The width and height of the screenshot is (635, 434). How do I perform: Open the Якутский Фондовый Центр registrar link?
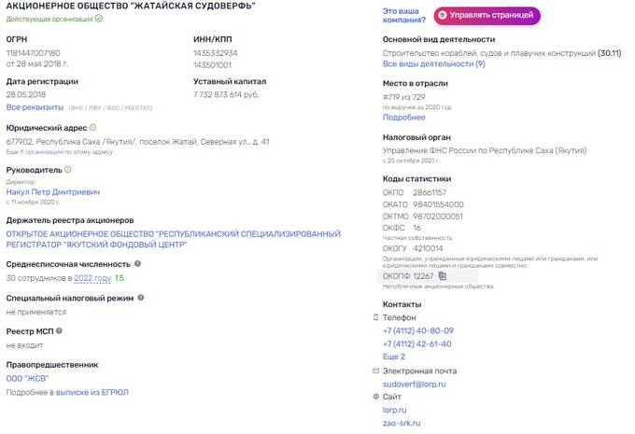[174, 239]
